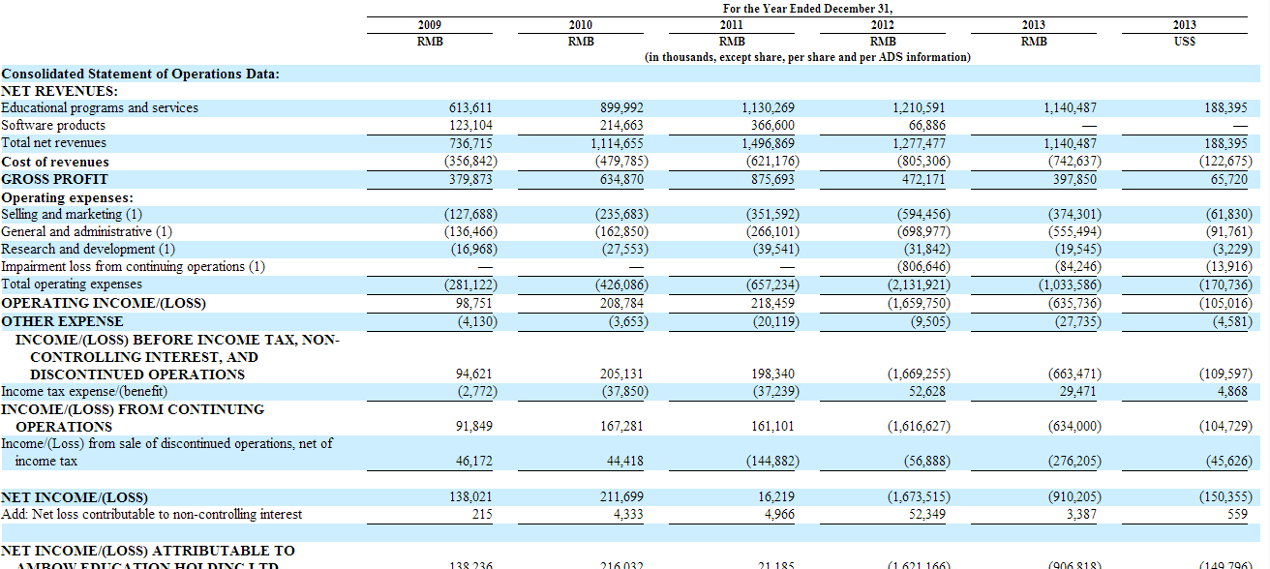Click "Add: Net loss contributable to non-controlling interest" label
The image size is (1270, 569).
[x=151, y=515]
